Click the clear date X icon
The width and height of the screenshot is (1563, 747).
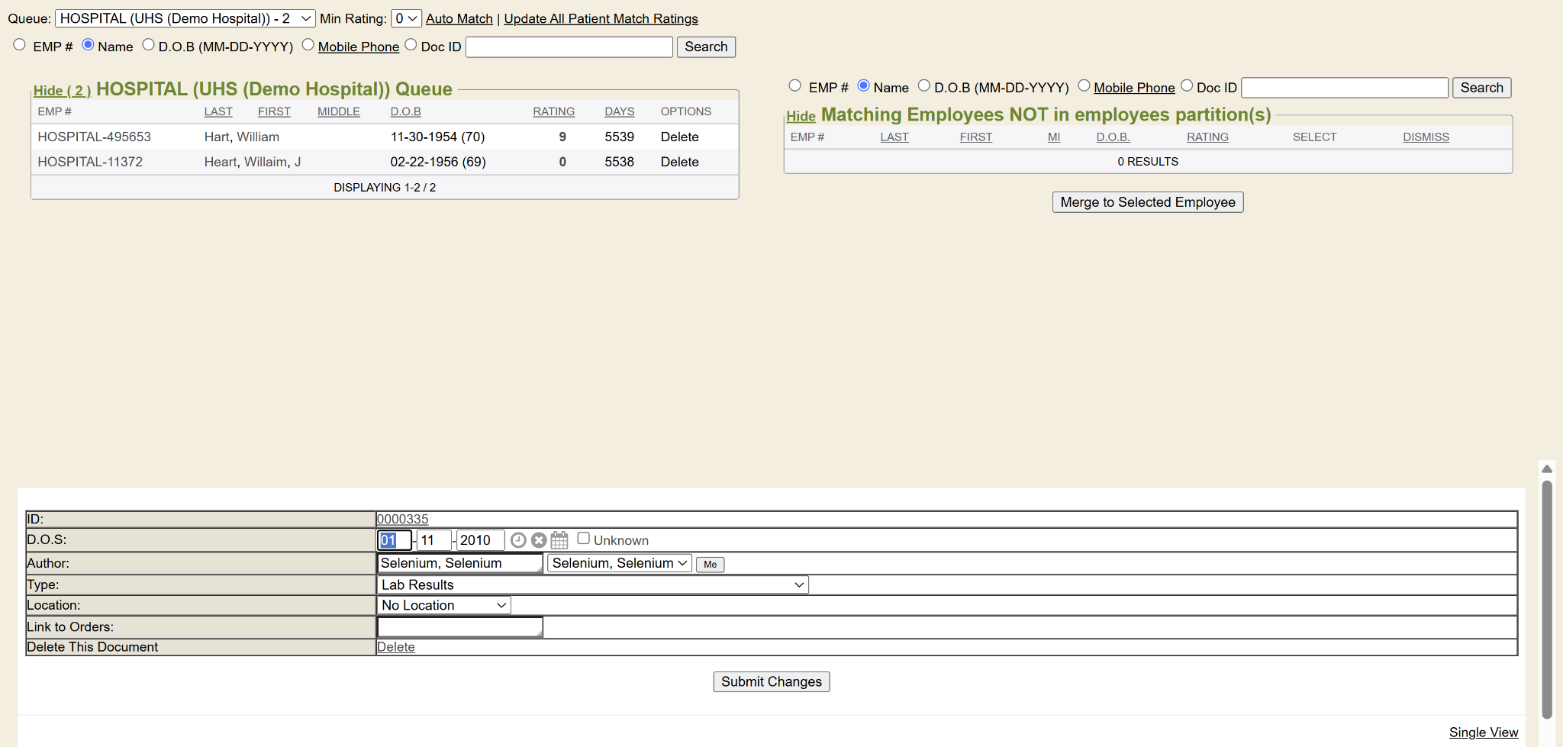539,540
